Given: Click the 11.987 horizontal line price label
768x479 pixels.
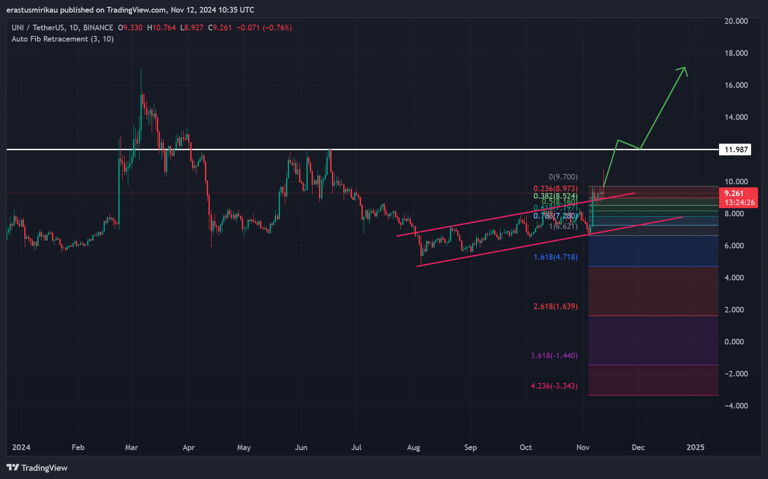Looking at the screenshot, I should (x=736, y=150).
